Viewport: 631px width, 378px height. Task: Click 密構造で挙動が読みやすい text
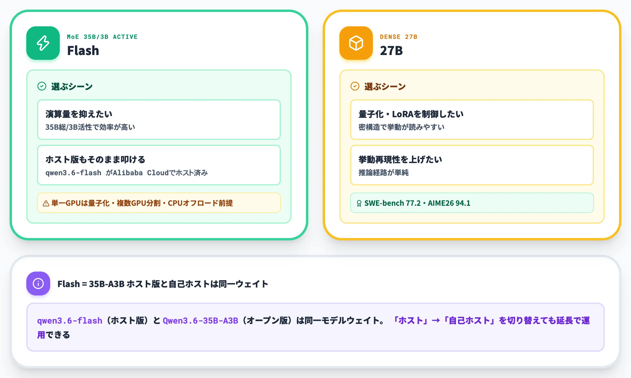click(x=402, y=127)
